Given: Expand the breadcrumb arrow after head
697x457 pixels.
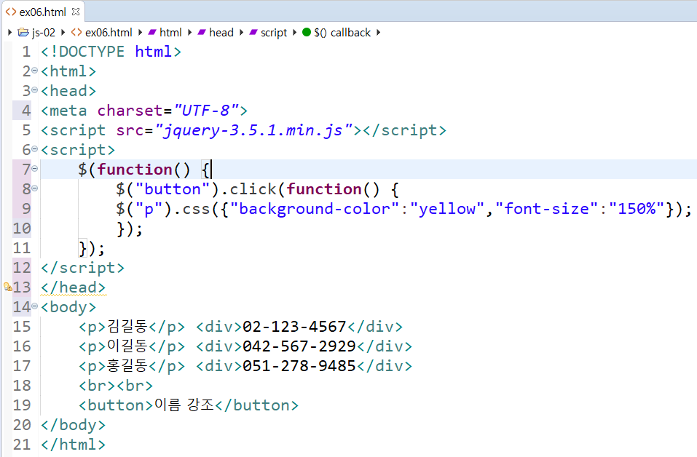Looking at the screenshot, I should 241,32.
